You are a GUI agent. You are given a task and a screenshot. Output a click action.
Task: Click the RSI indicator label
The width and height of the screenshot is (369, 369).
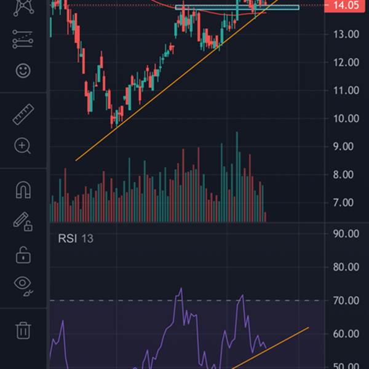[x=67, y=239]
